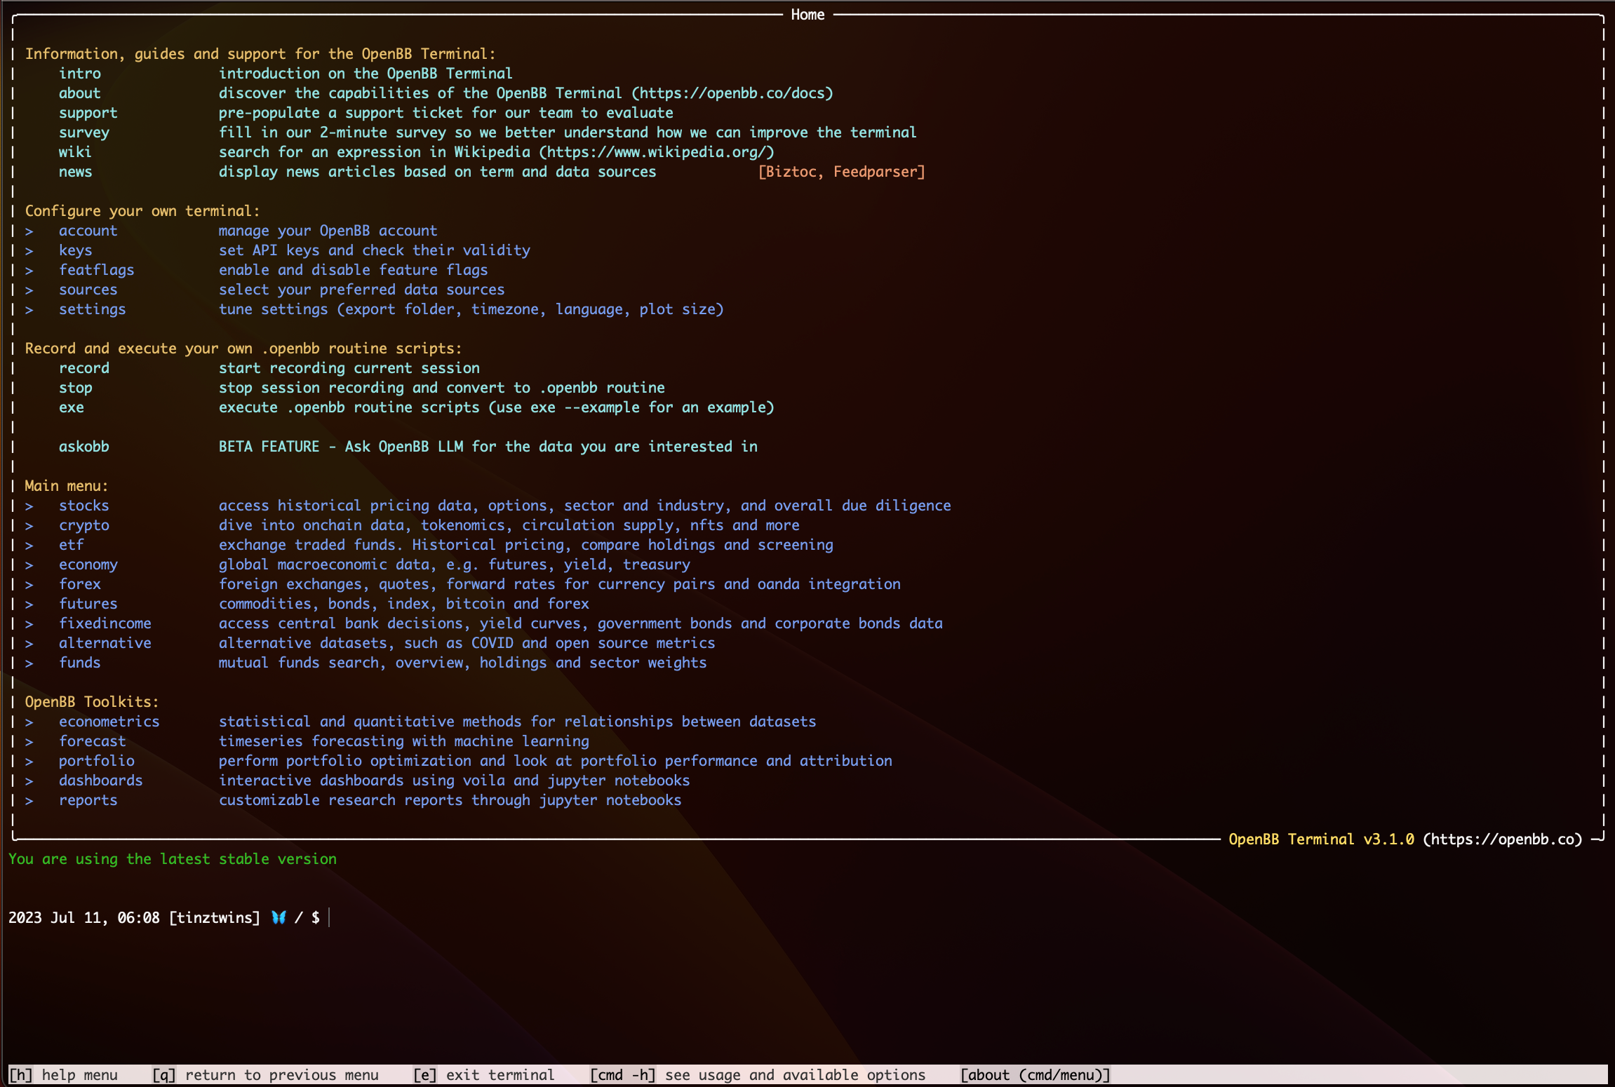The image size is (1615, 1087).
Task: Click the 'record' command text
Action: pos(84,368)
